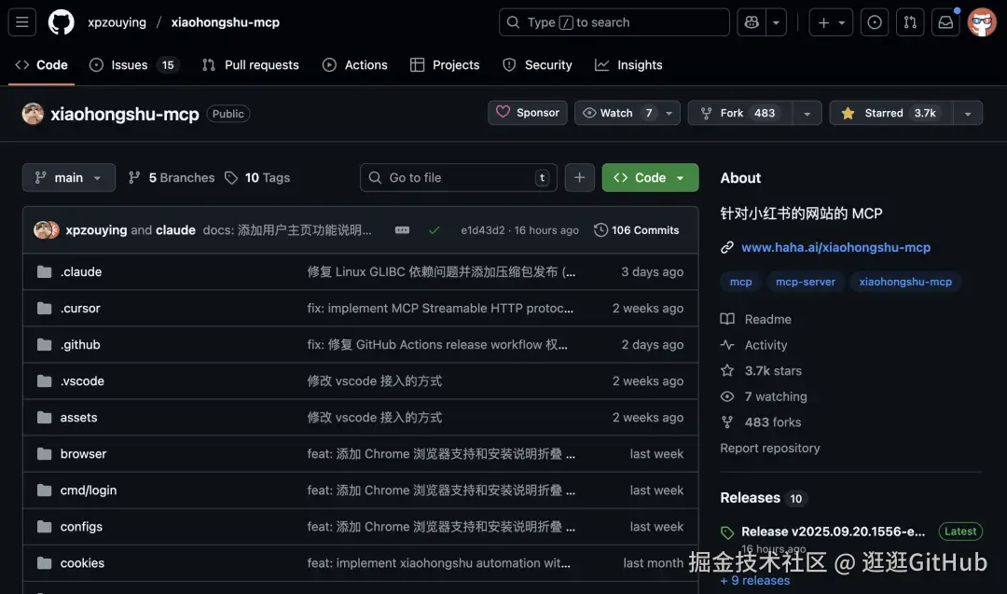Open your profile avatar menu
Viewport: 1007px width, 594px height.
(x=982, y=21)
